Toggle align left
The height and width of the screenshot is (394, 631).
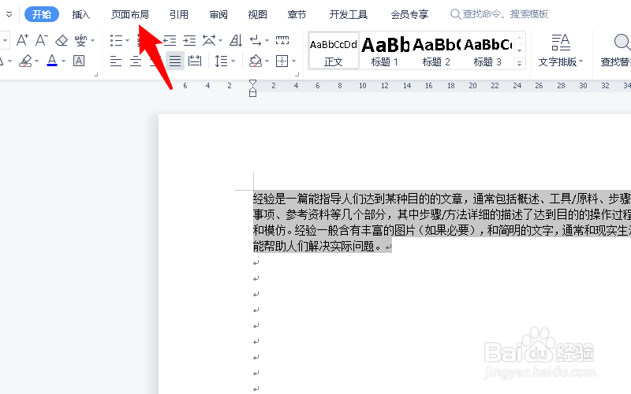coord(116,61)
